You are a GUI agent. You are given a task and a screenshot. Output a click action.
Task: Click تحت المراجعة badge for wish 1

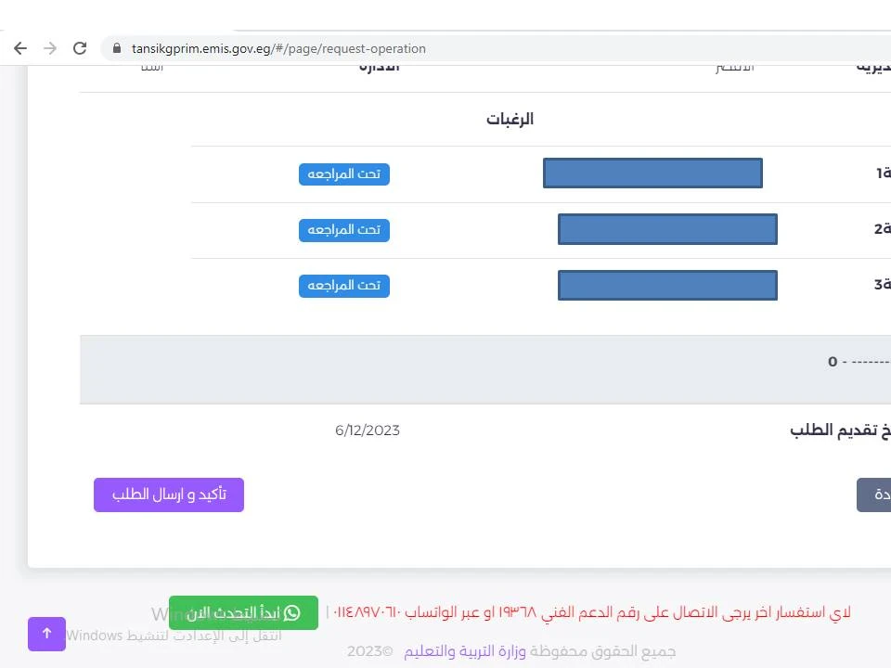[x=344, y=173]
